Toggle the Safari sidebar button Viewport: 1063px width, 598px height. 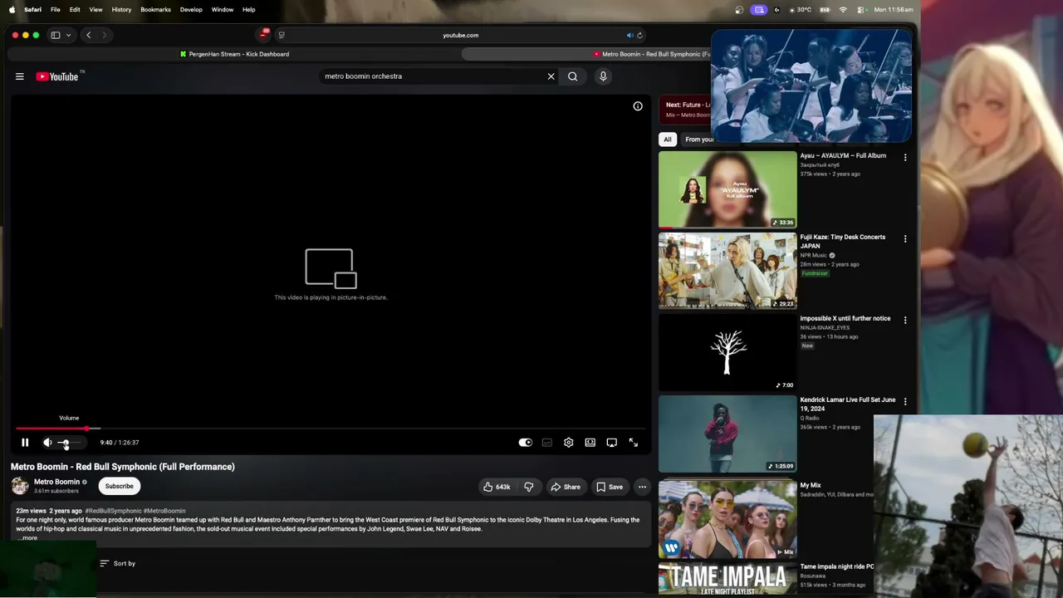tap(56, 35)
